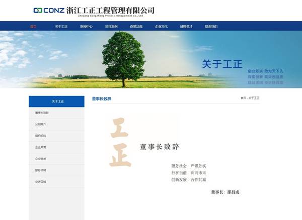Open the 企业荣誉 sidebar entry
Screen dimensions: 302x220
click(x=41, y=147)
